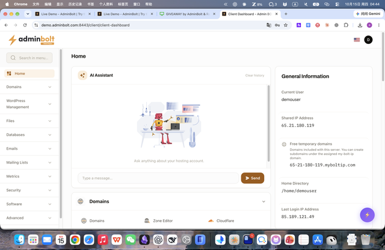This screenshot has height=250, width=385.
Task: Expand the Domains sidebar menu
Action: [x=29, y=87]
